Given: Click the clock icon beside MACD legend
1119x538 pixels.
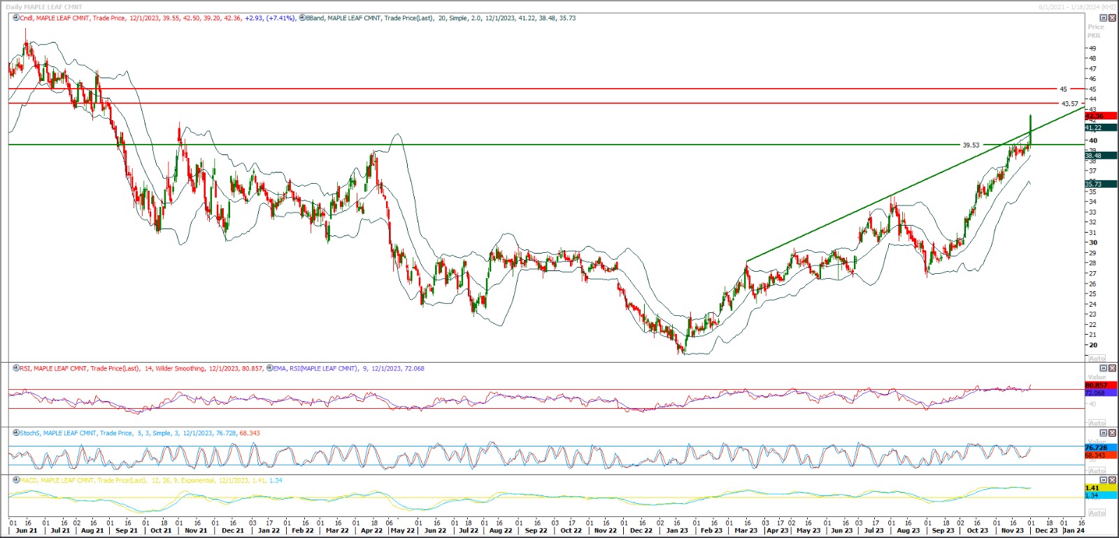Looking at the screenshot, I should (16, 481).
